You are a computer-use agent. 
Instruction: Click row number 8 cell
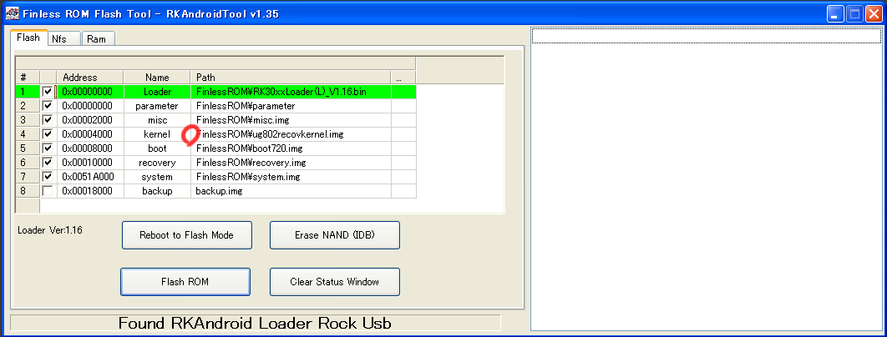[28, 191]
